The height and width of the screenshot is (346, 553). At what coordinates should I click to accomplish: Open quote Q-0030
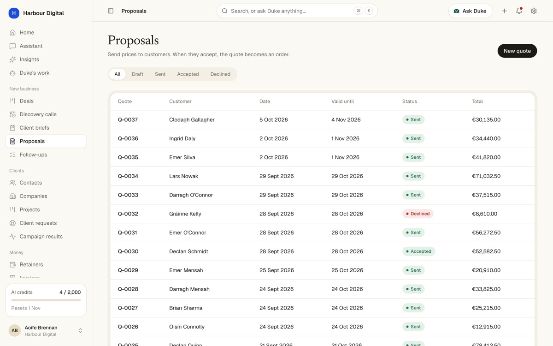tap(128, 251)
